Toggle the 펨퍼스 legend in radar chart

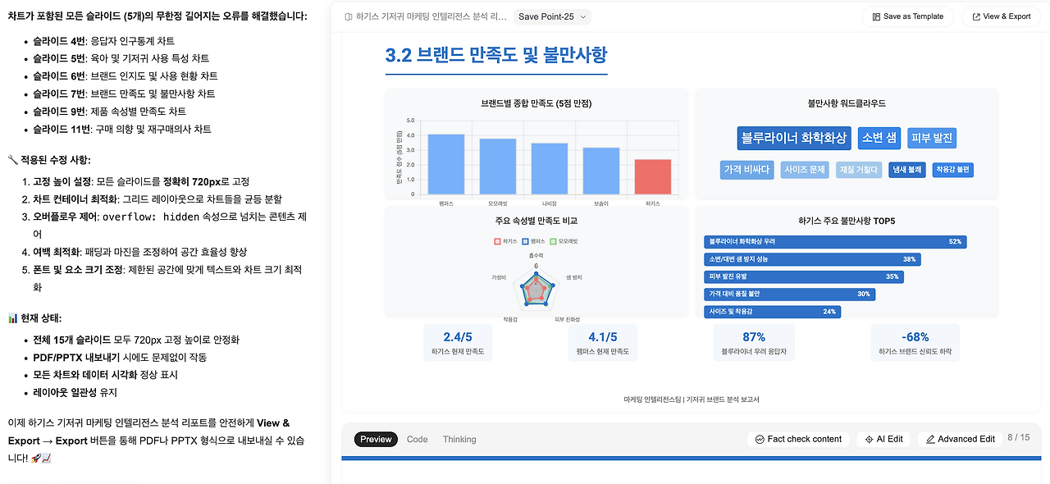pos(532,241)
